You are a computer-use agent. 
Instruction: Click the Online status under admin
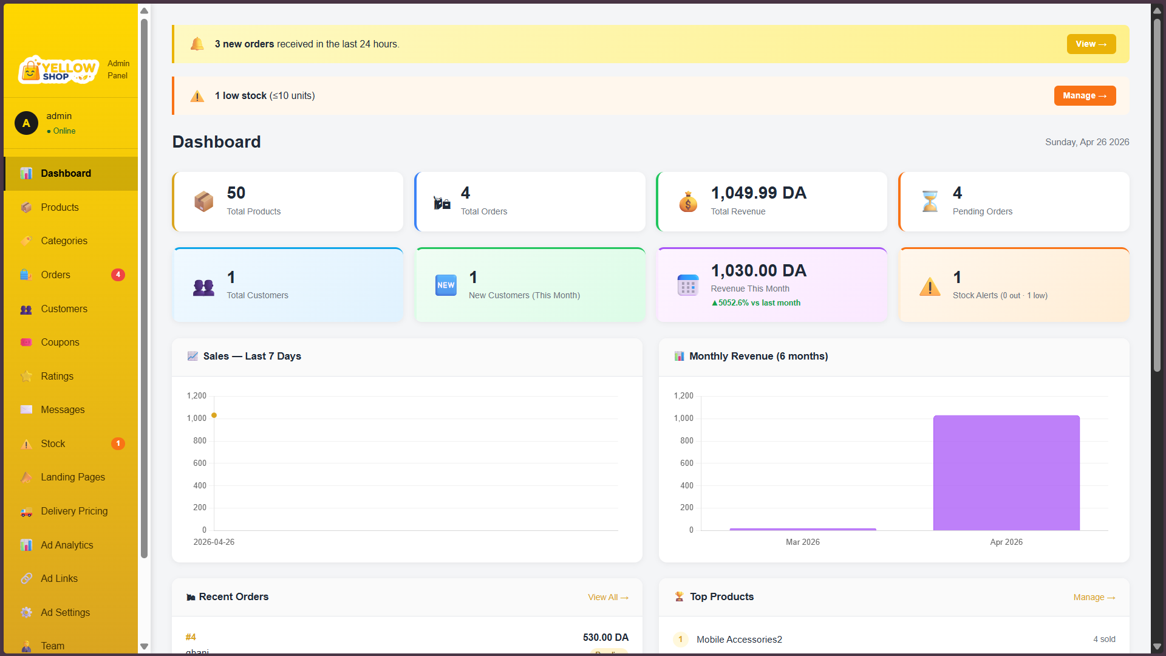tap(61, 131)
